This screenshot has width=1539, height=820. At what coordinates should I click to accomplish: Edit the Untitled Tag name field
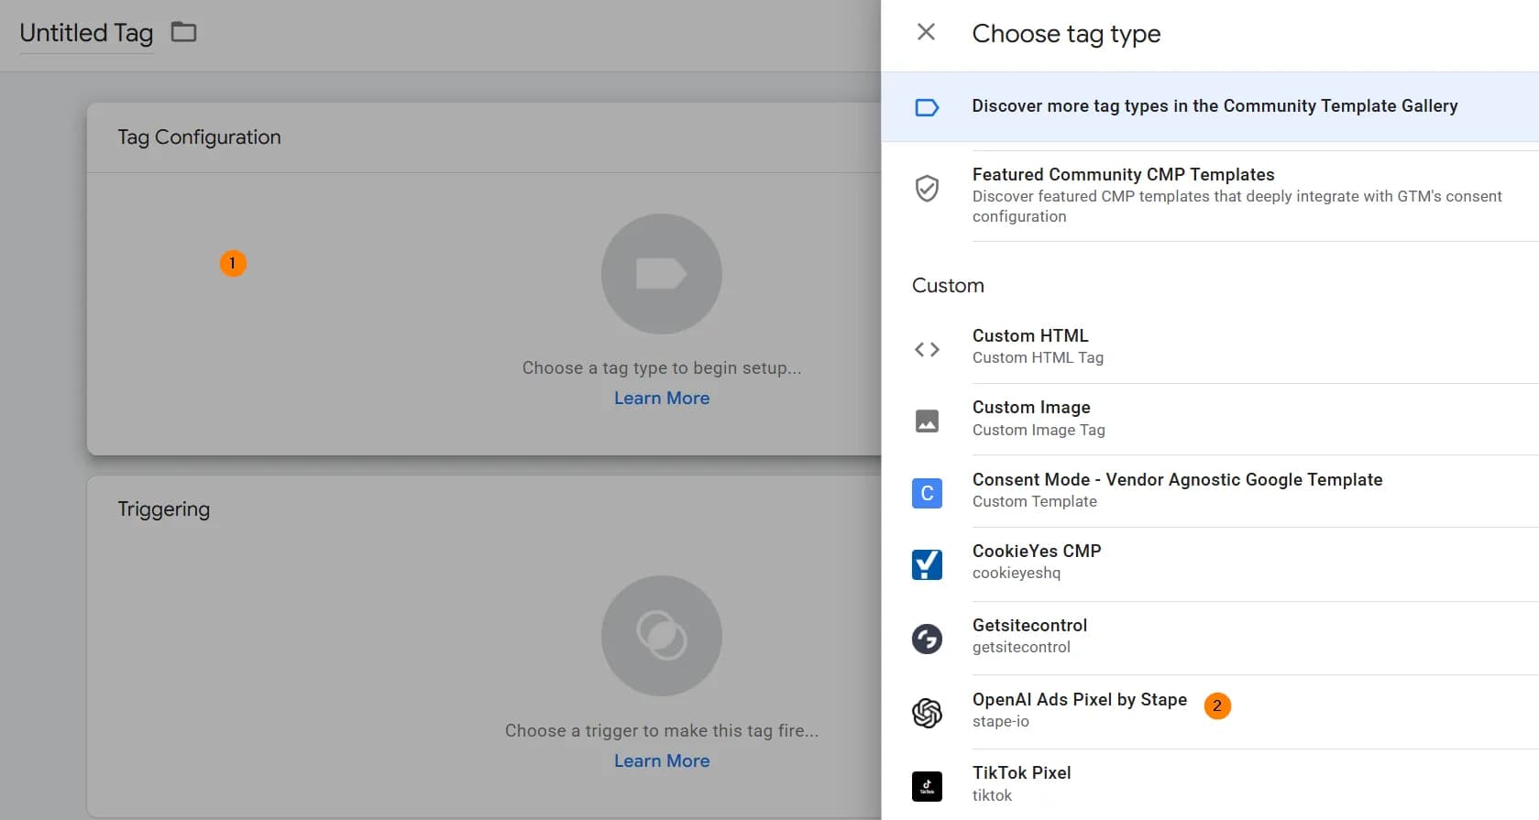pos(86,33)
